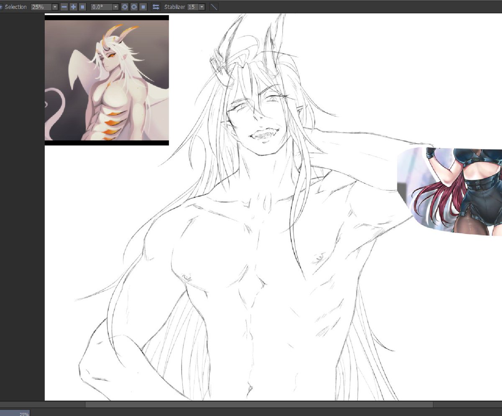Zoom out with the minus button

click(x=64, y=7)
